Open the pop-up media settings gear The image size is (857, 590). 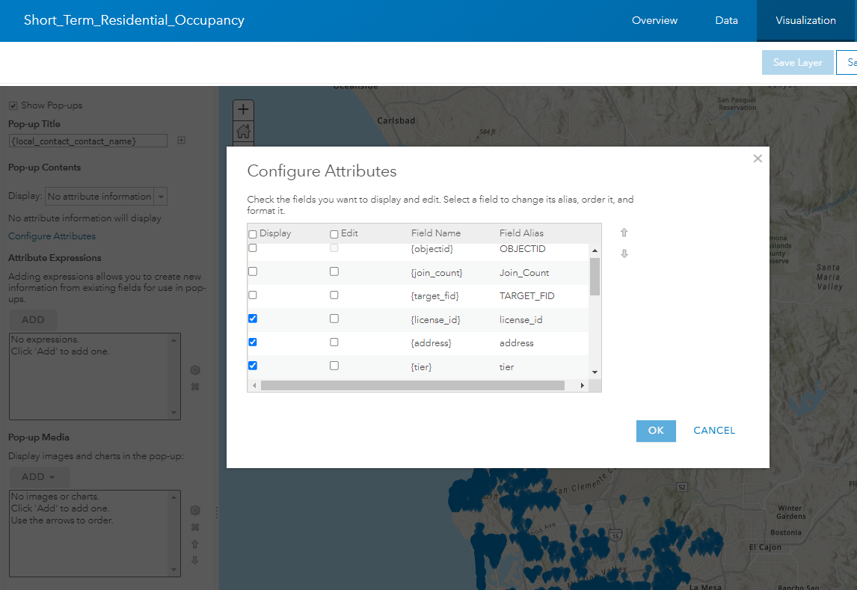pos(194,510)
